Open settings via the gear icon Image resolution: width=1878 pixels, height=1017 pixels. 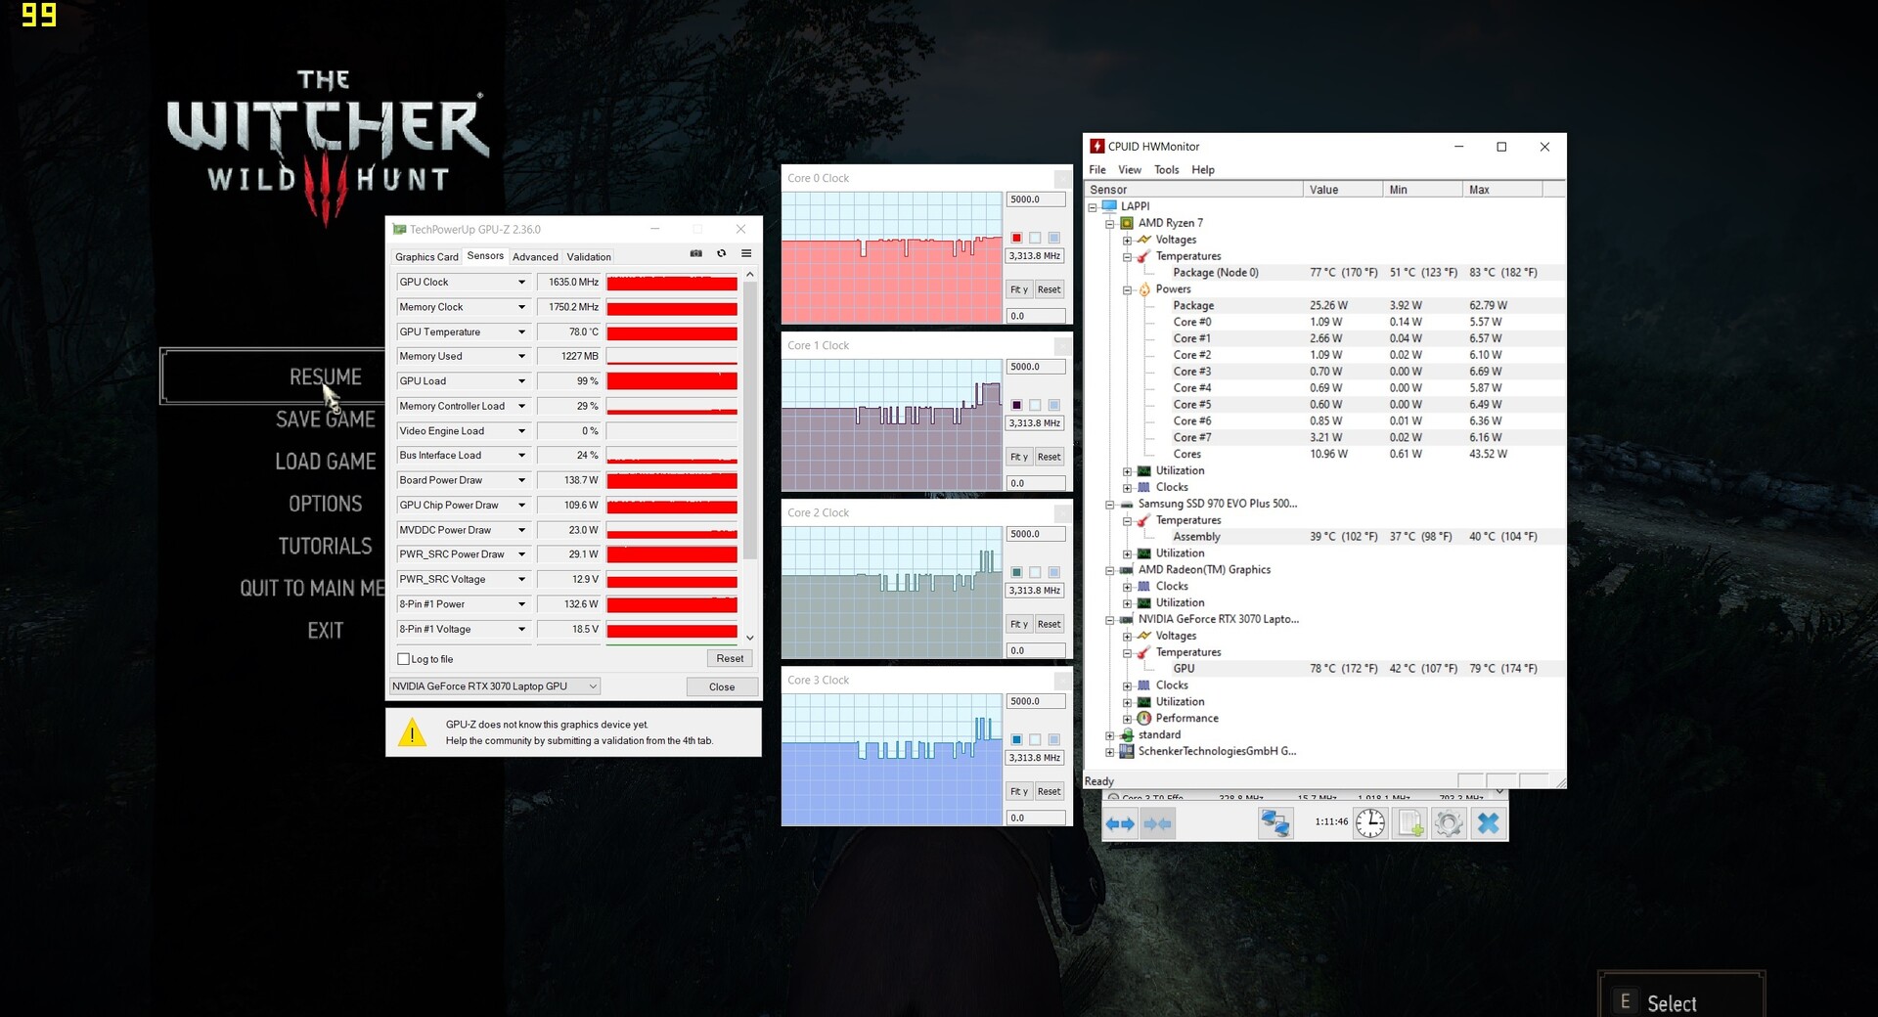1449,824
